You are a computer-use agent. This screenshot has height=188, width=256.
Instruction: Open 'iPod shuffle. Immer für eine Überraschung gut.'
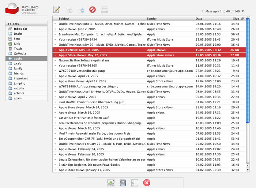(x=149, y=102)
